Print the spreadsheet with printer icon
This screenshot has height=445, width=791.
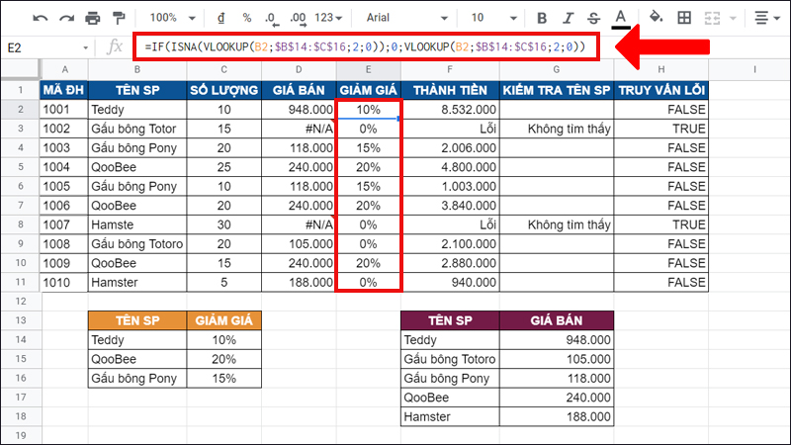[x=92, y=18]
